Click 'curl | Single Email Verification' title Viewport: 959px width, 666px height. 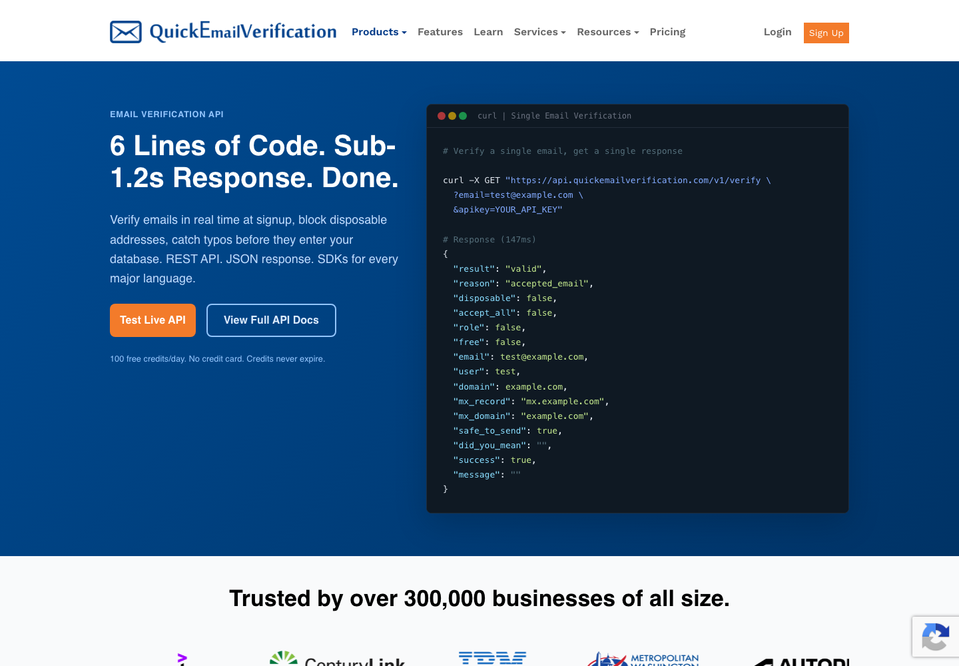[x=554, y=116]
